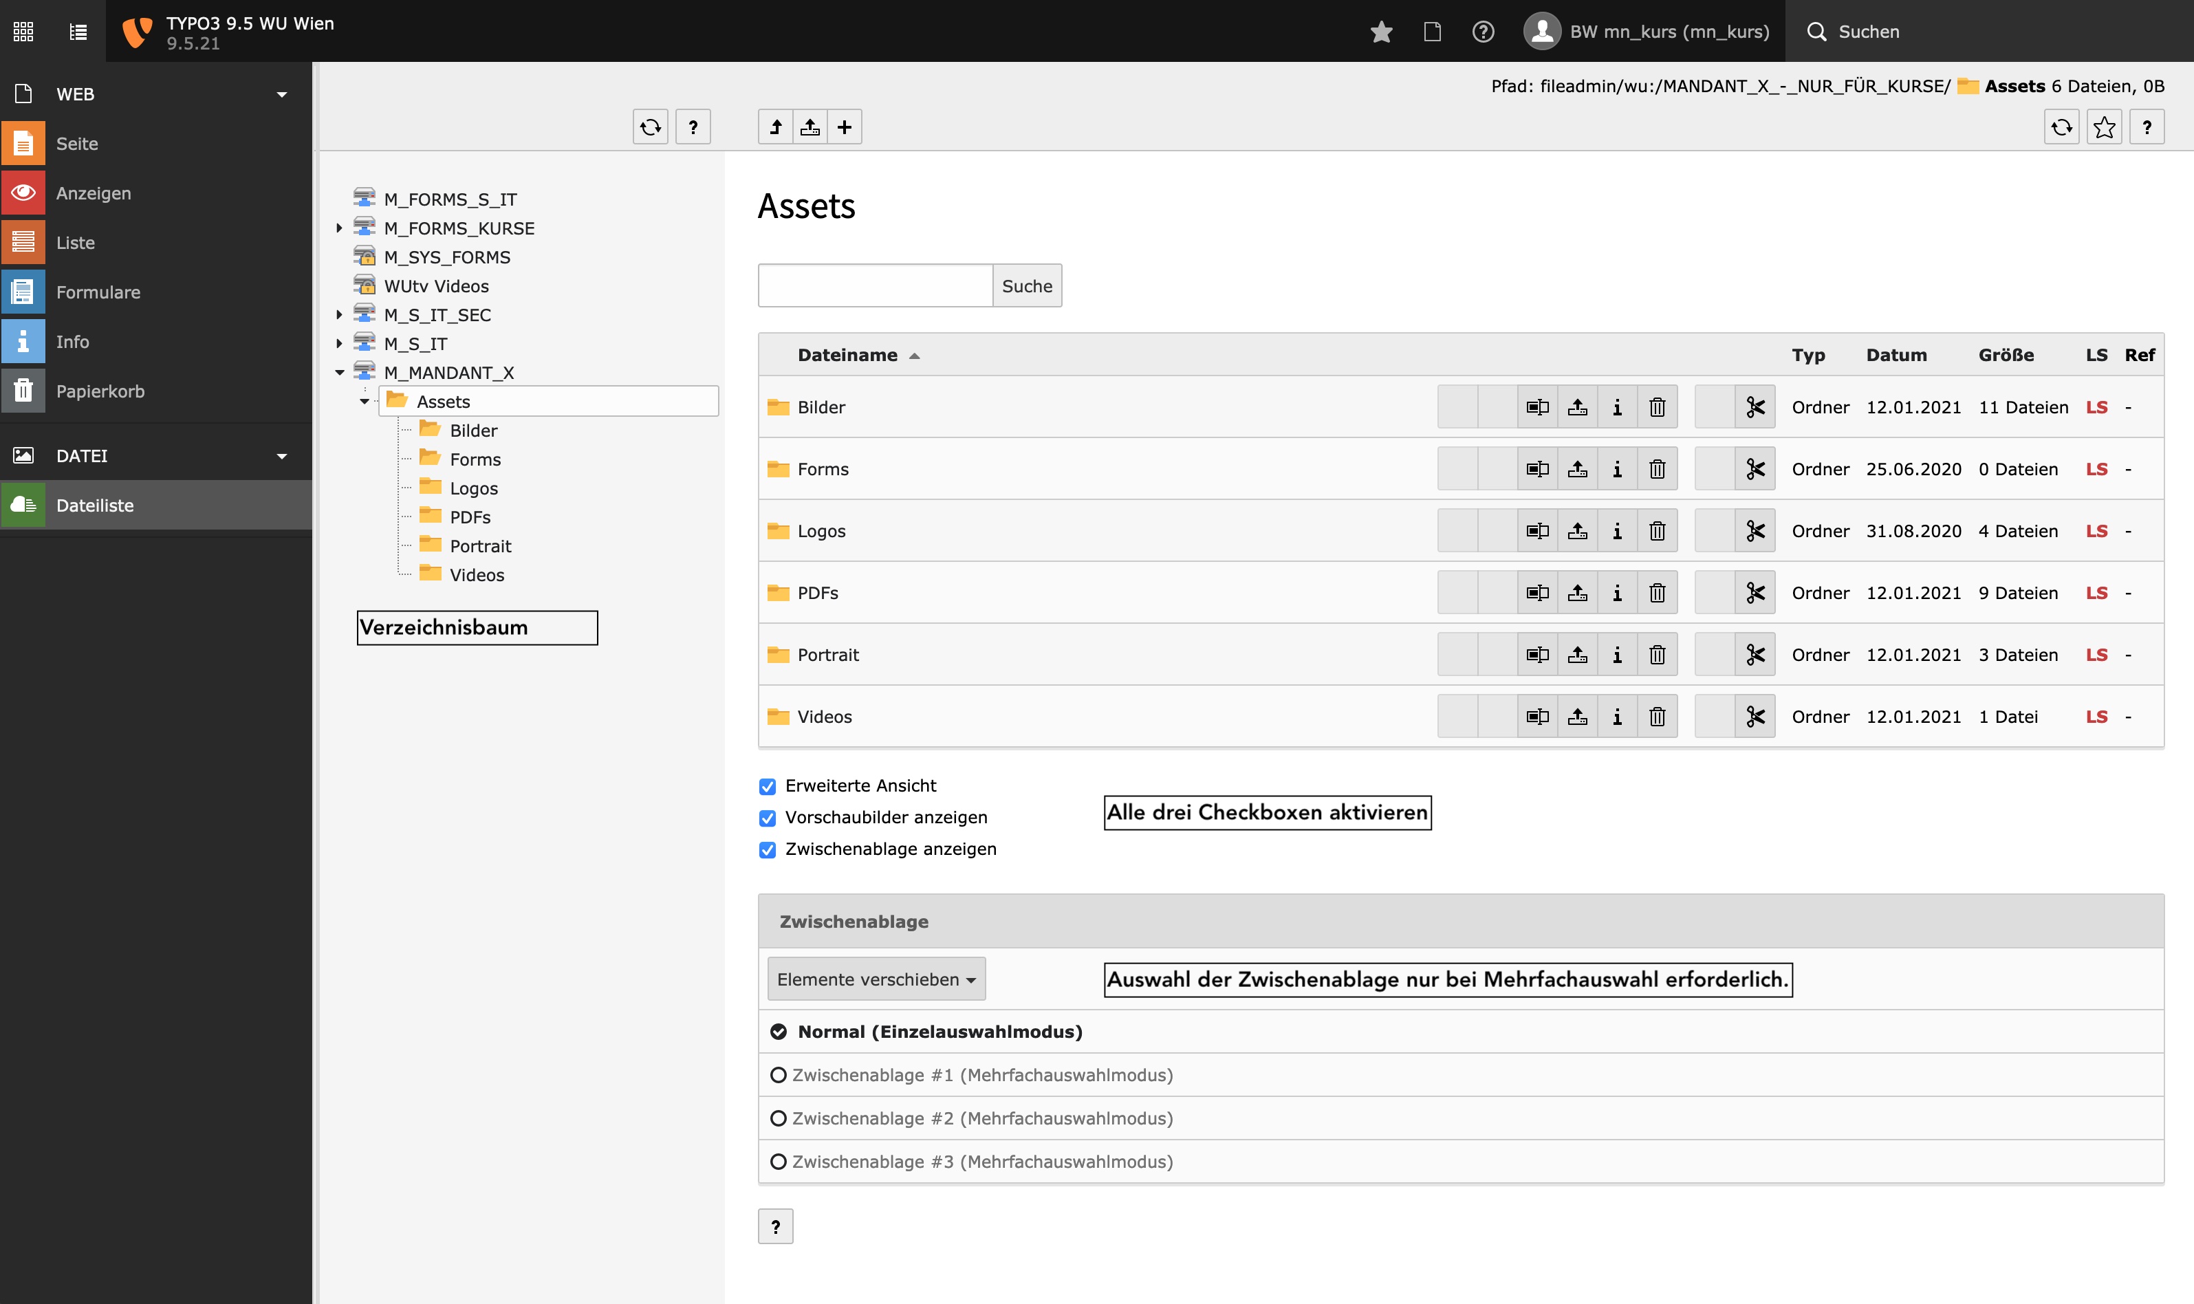Open the Seite module
2194x1304 pixels.
pos(155,143)
